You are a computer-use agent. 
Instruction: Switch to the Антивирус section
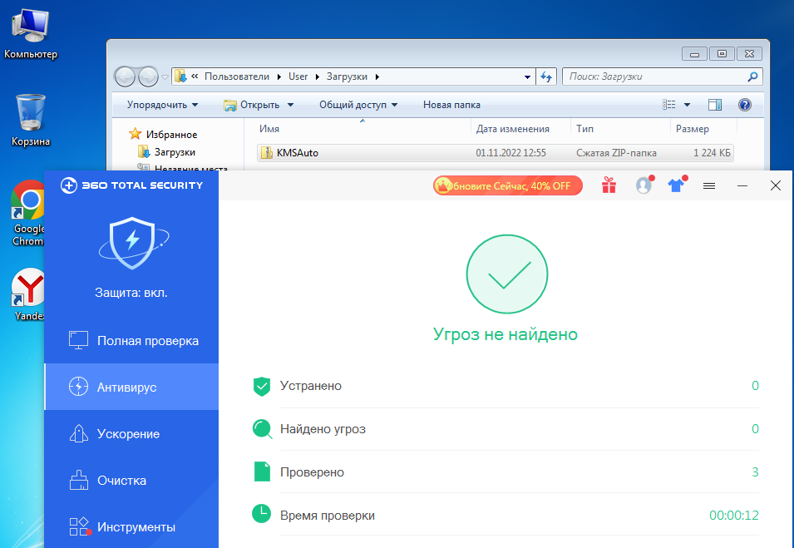pyautogui.click(x=131, y=387)
